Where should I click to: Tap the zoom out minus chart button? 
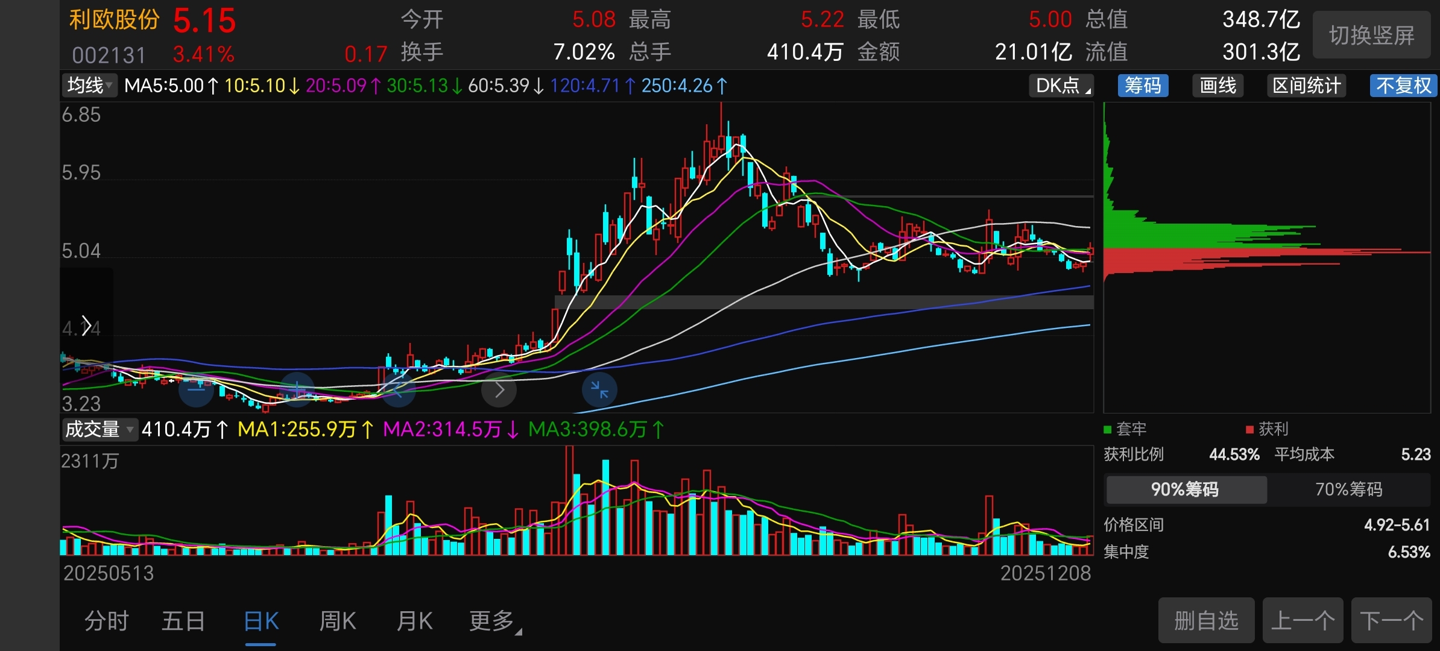point(196,390)
